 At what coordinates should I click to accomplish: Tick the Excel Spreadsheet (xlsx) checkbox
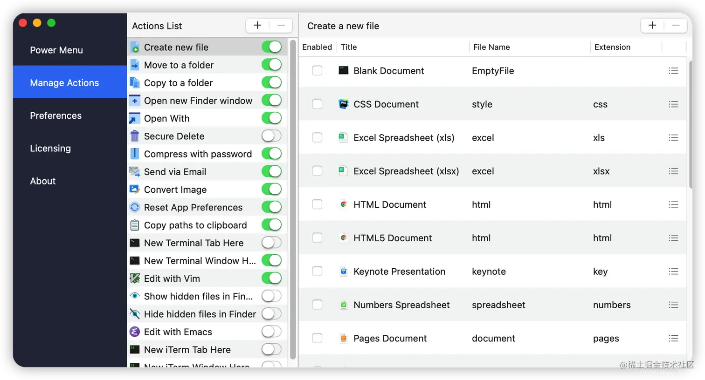(x=317, y=171)
